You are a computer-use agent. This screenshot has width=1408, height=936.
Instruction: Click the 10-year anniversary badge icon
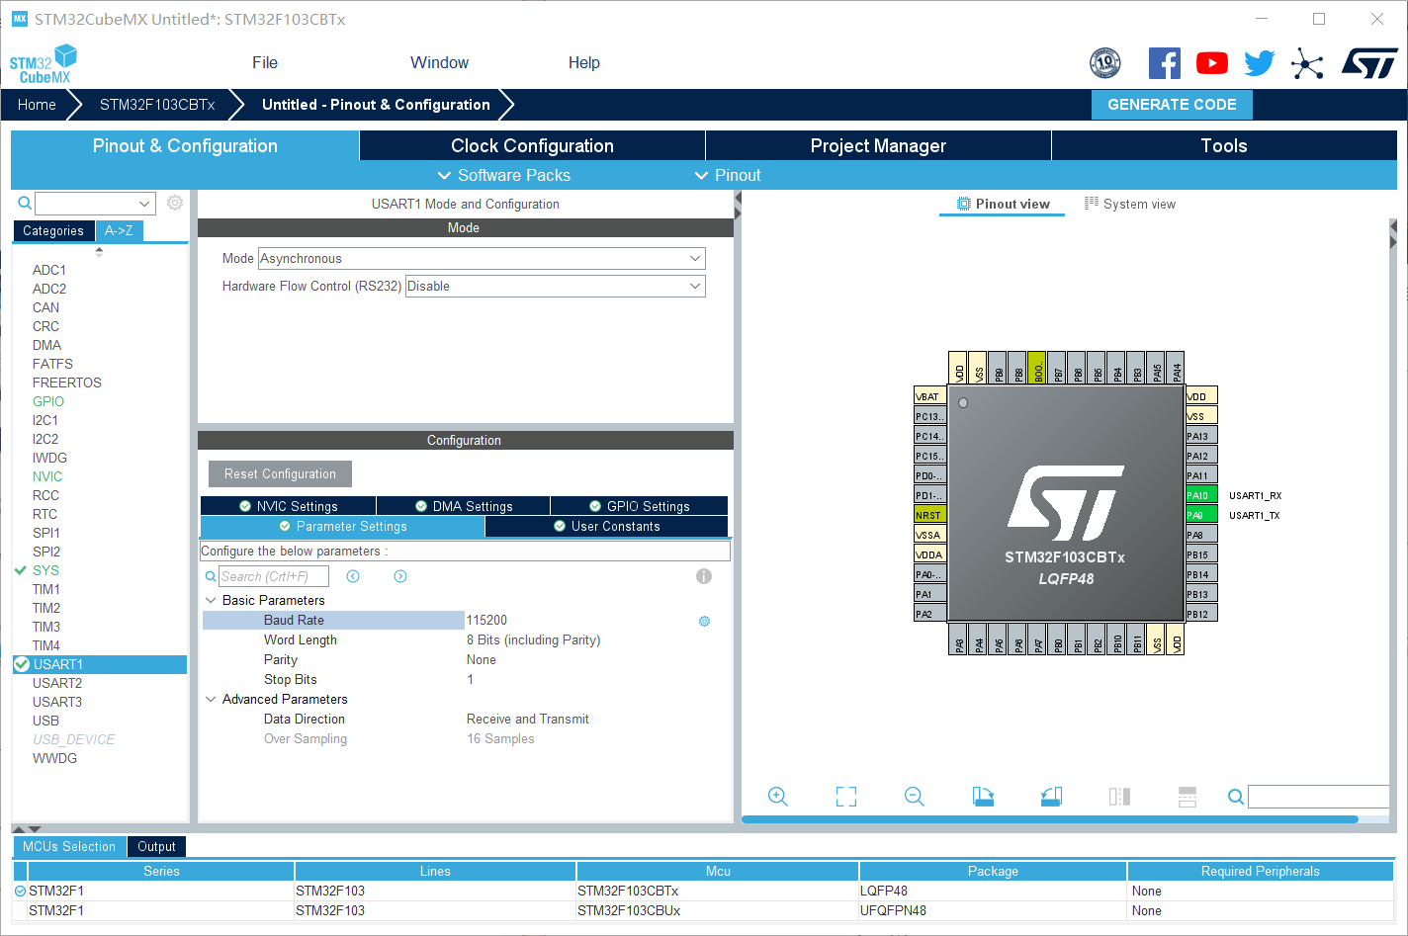[x=1104, y=63]
